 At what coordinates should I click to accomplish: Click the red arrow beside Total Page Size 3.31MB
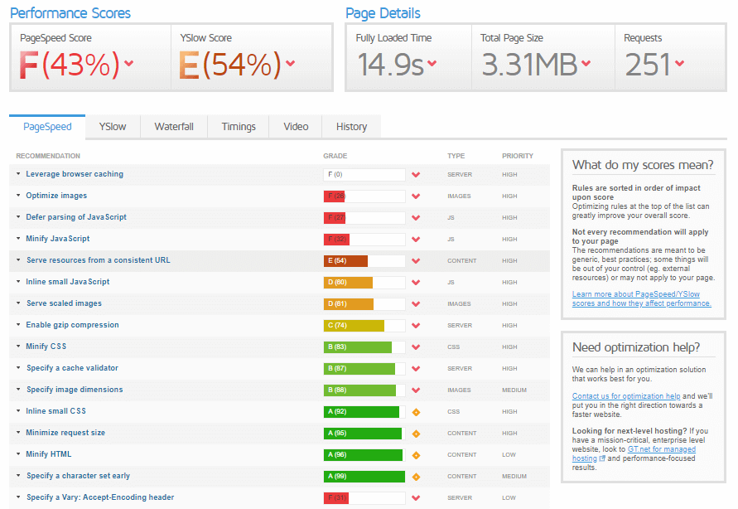click(586, 63)
